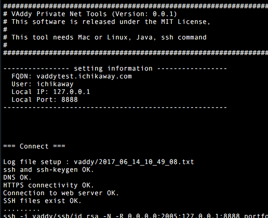The image size is (268, 218).
Task: Click the log file path vaddy/2017_06_14_10_49_08.txt
Action: pyautogui.click(x=134, y=162)
